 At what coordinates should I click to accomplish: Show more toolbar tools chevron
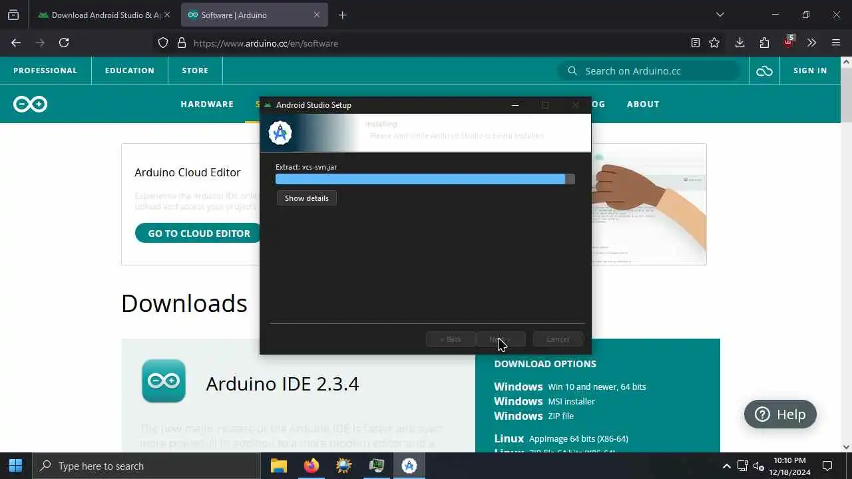[811, 43]
